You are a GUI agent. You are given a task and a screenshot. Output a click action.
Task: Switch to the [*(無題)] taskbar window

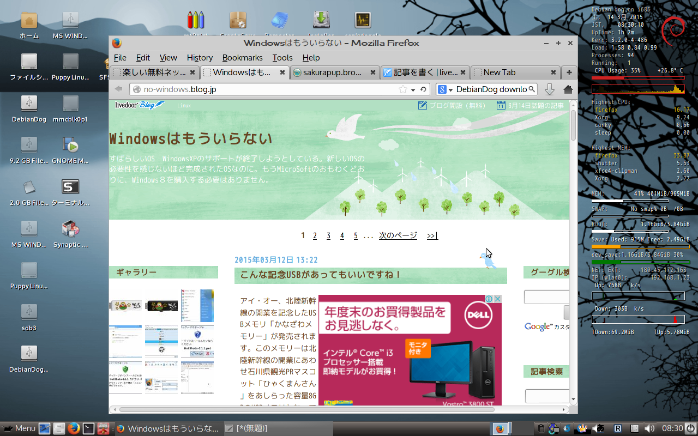click(x=279, y=428)
